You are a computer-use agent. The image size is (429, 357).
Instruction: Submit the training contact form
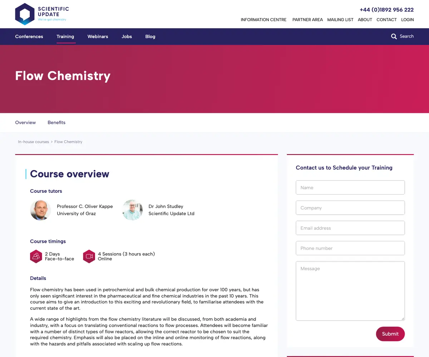pyautogui.click(x=390, y=334)
